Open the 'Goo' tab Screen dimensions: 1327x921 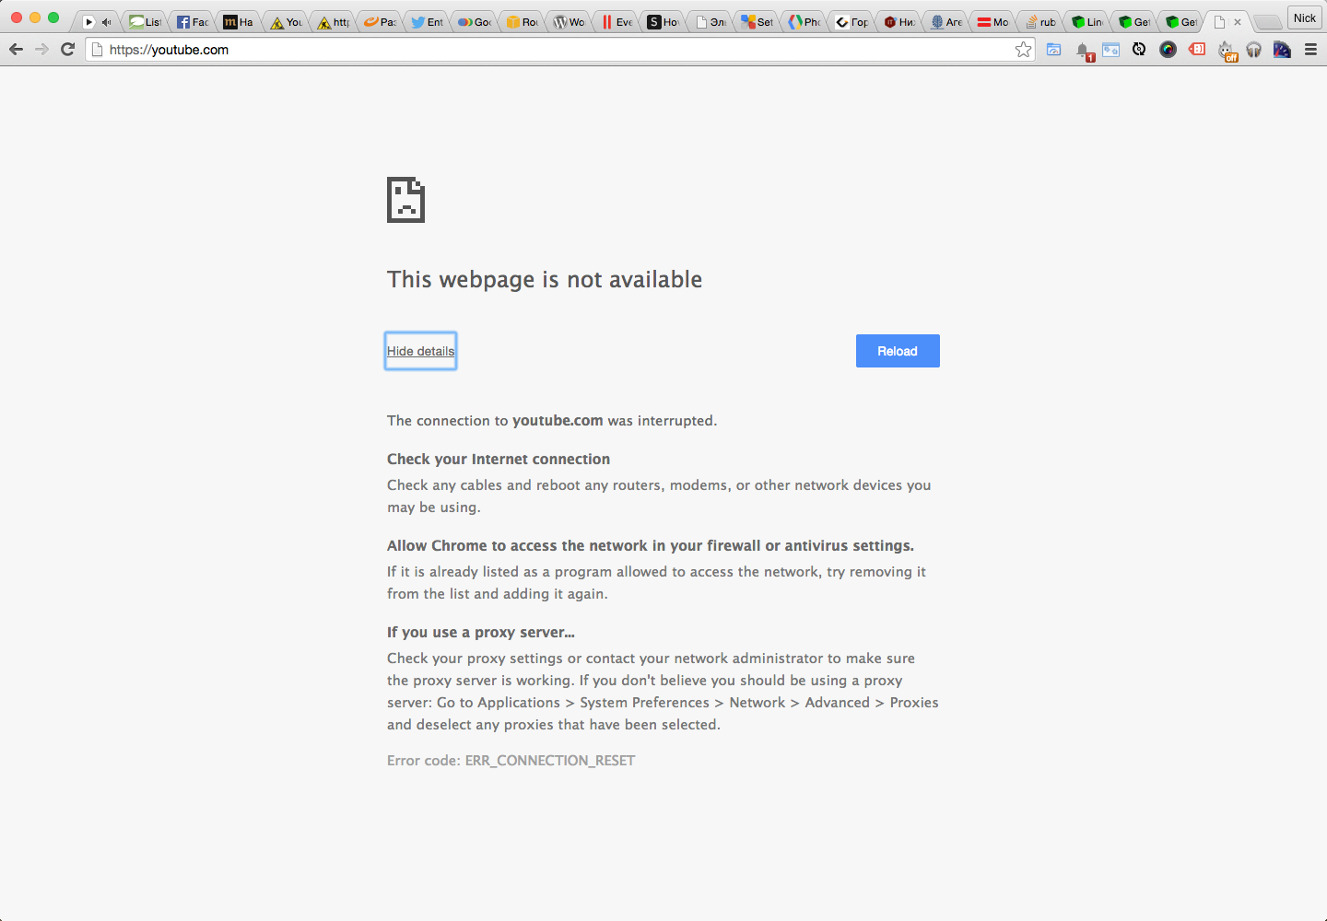pos(474,22)
